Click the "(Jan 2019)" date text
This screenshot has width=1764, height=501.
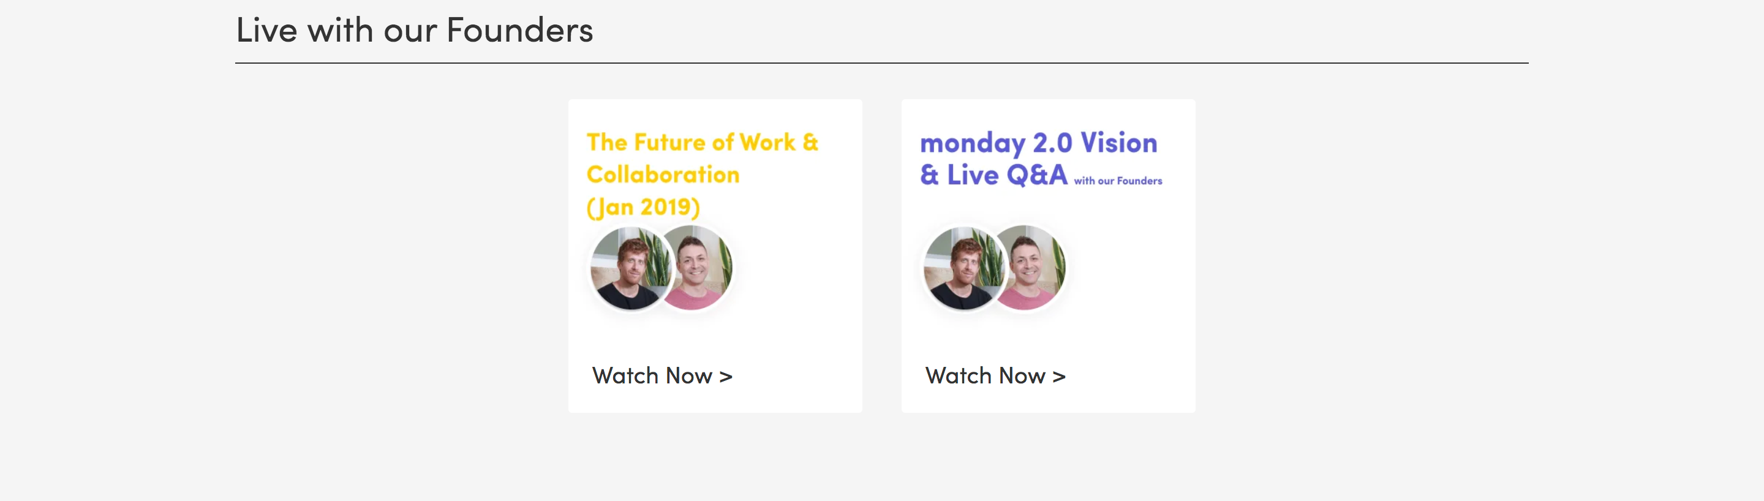[643, 206]
